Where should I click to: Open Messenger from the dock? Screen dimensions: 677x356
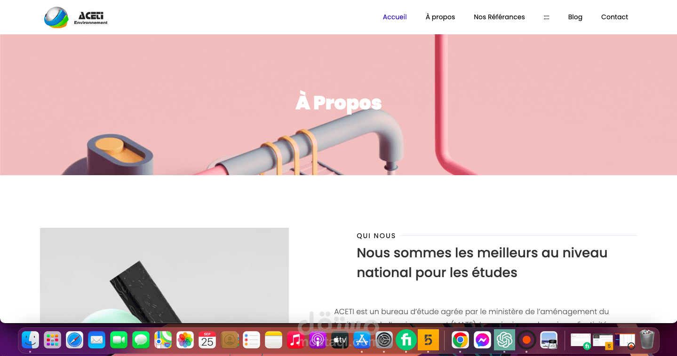click(x=482, y=340)
